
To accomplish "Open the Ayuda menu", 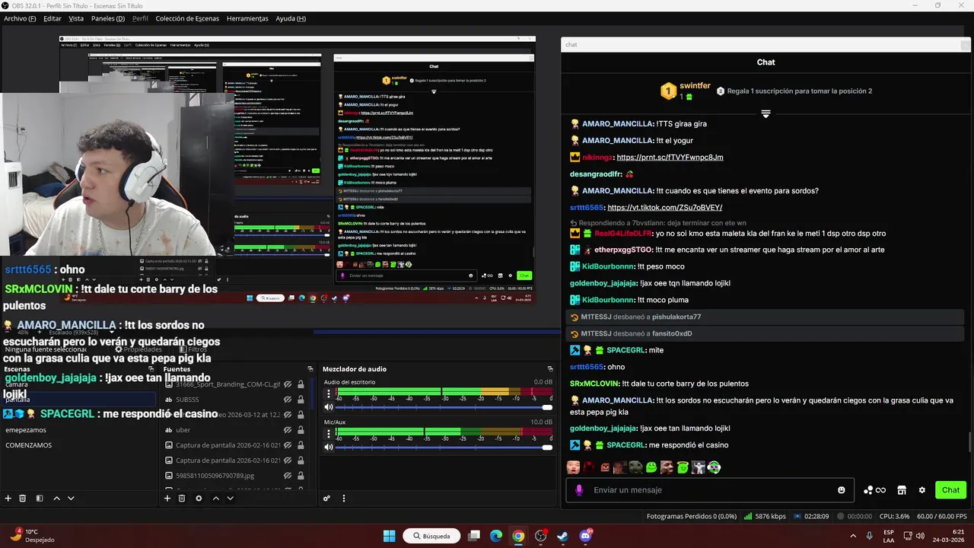I will [x=291, y=18].
